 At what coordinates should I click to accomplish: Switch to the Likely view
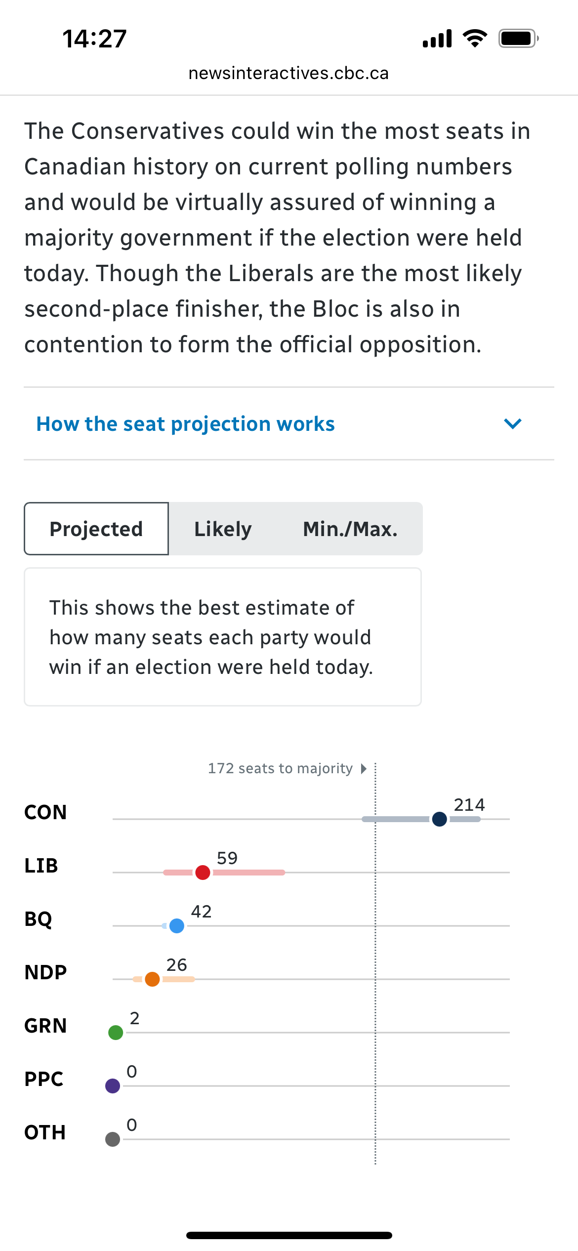(223, 529)
